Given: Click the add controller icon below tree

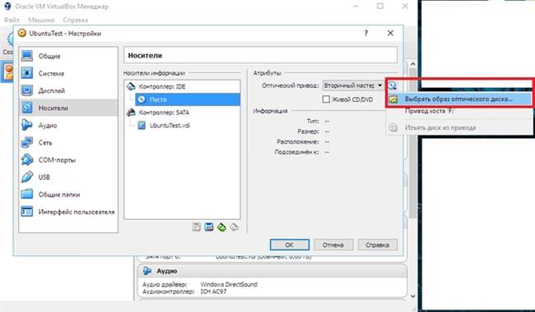Looking at the screenshot, I should [x=196, y=227].
